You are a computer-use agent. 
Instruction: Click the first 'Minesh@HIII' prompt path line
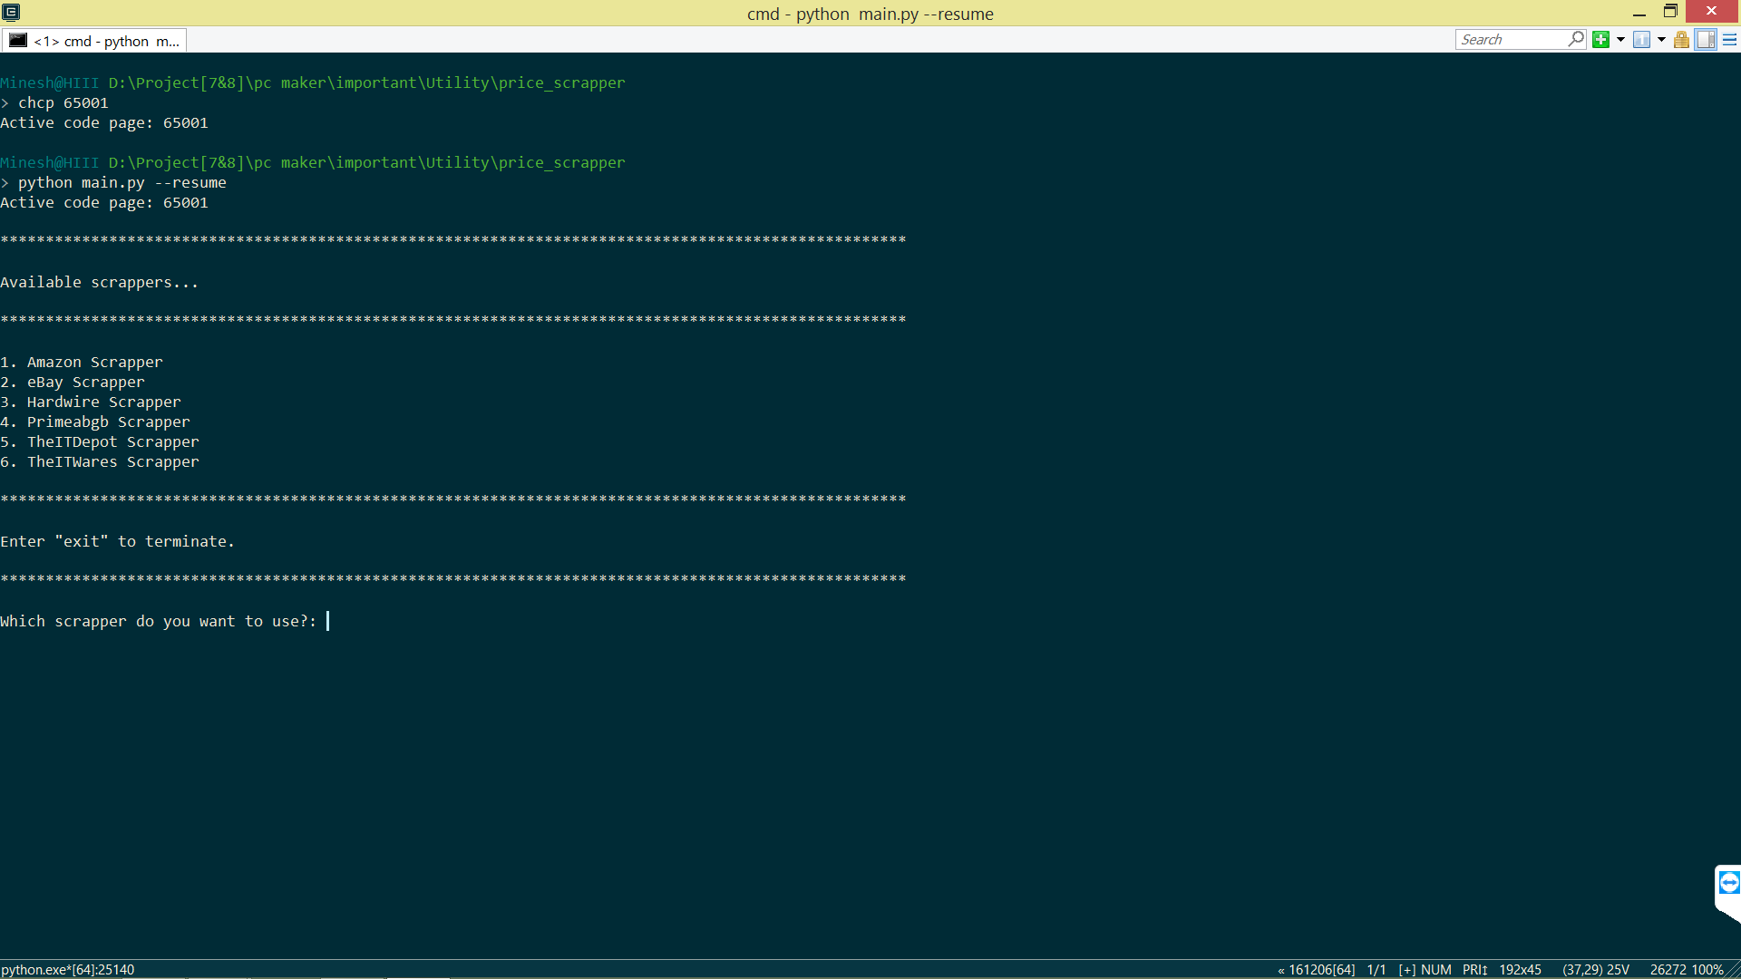(x=313, y=82)
